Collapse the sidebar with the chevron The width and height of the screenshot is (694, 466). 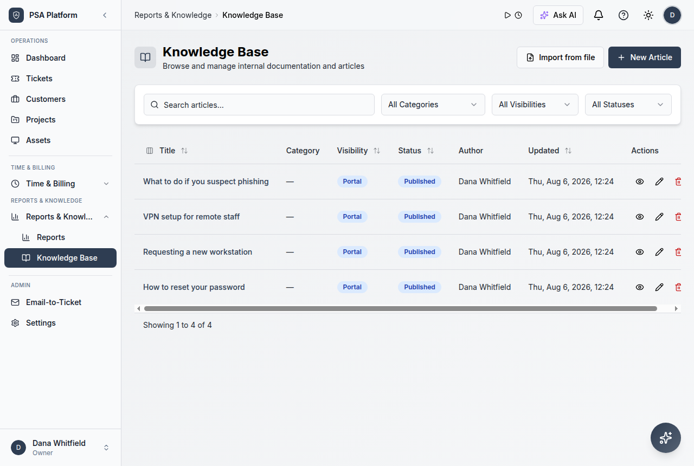105,15
